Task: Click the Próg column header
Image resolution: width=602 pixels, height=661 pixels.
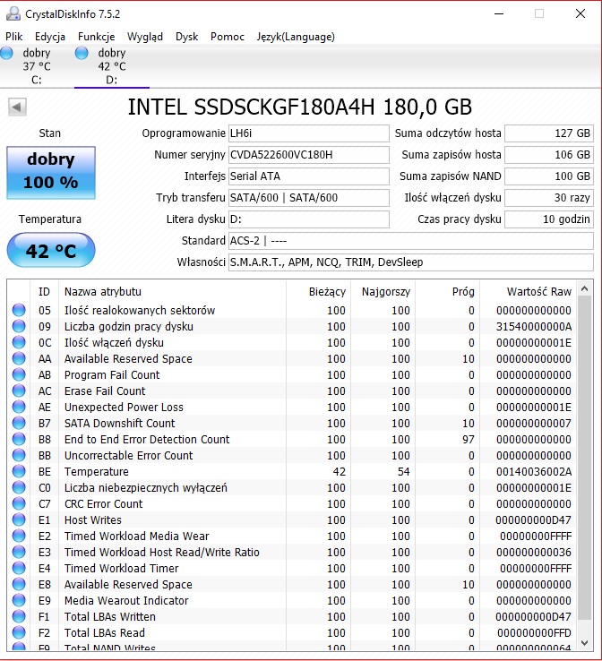Action: [447, 292]
